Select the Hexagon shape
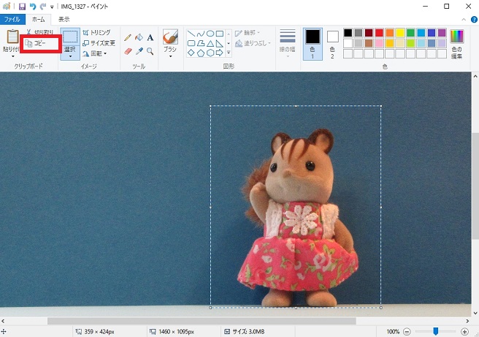 click(x=210, y=53)
